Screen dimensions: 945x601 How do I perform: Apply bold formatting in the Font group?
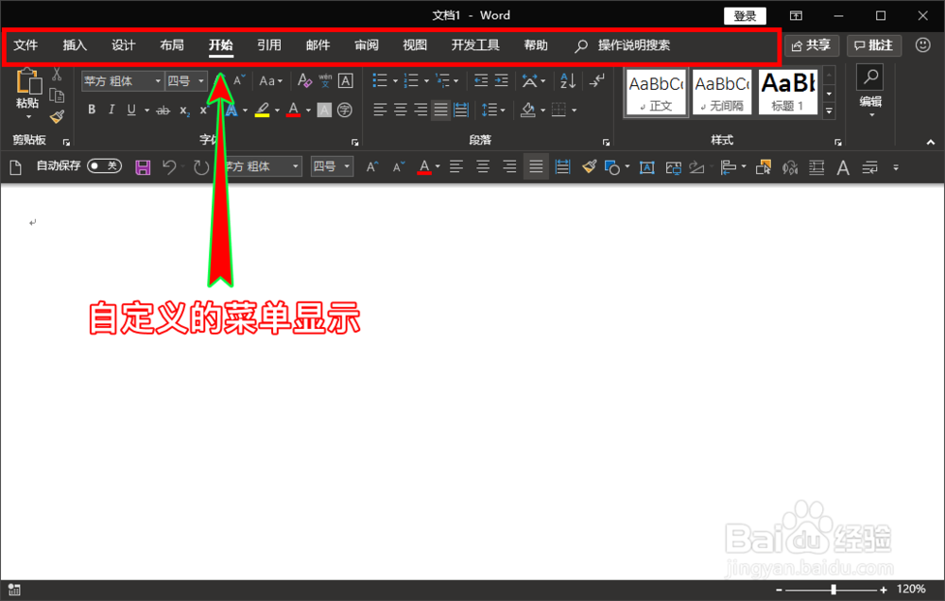[92, 110]
